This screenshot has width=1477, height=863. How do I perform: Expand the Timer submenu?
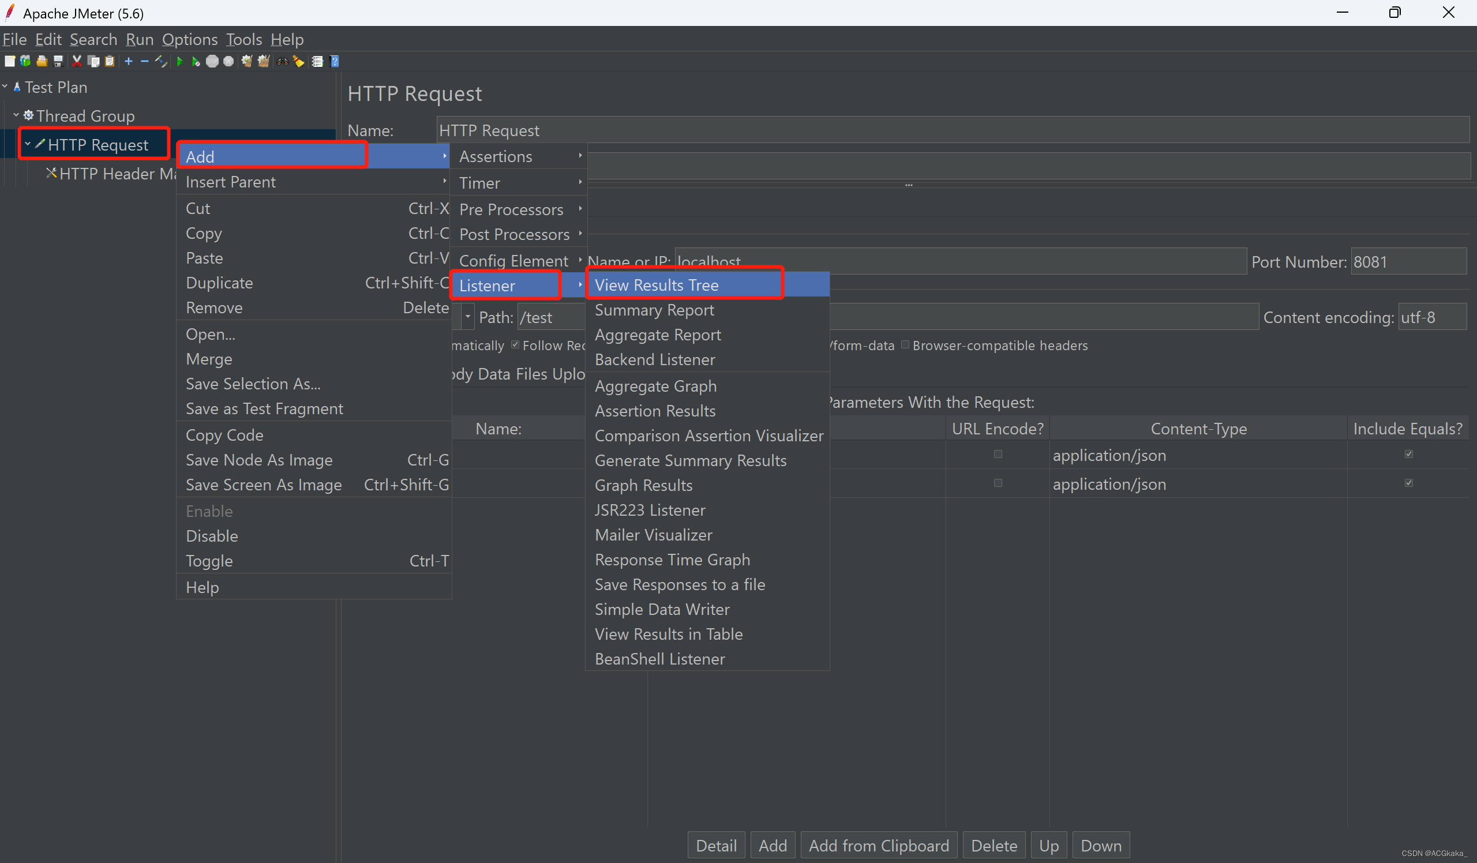[519, 183]
